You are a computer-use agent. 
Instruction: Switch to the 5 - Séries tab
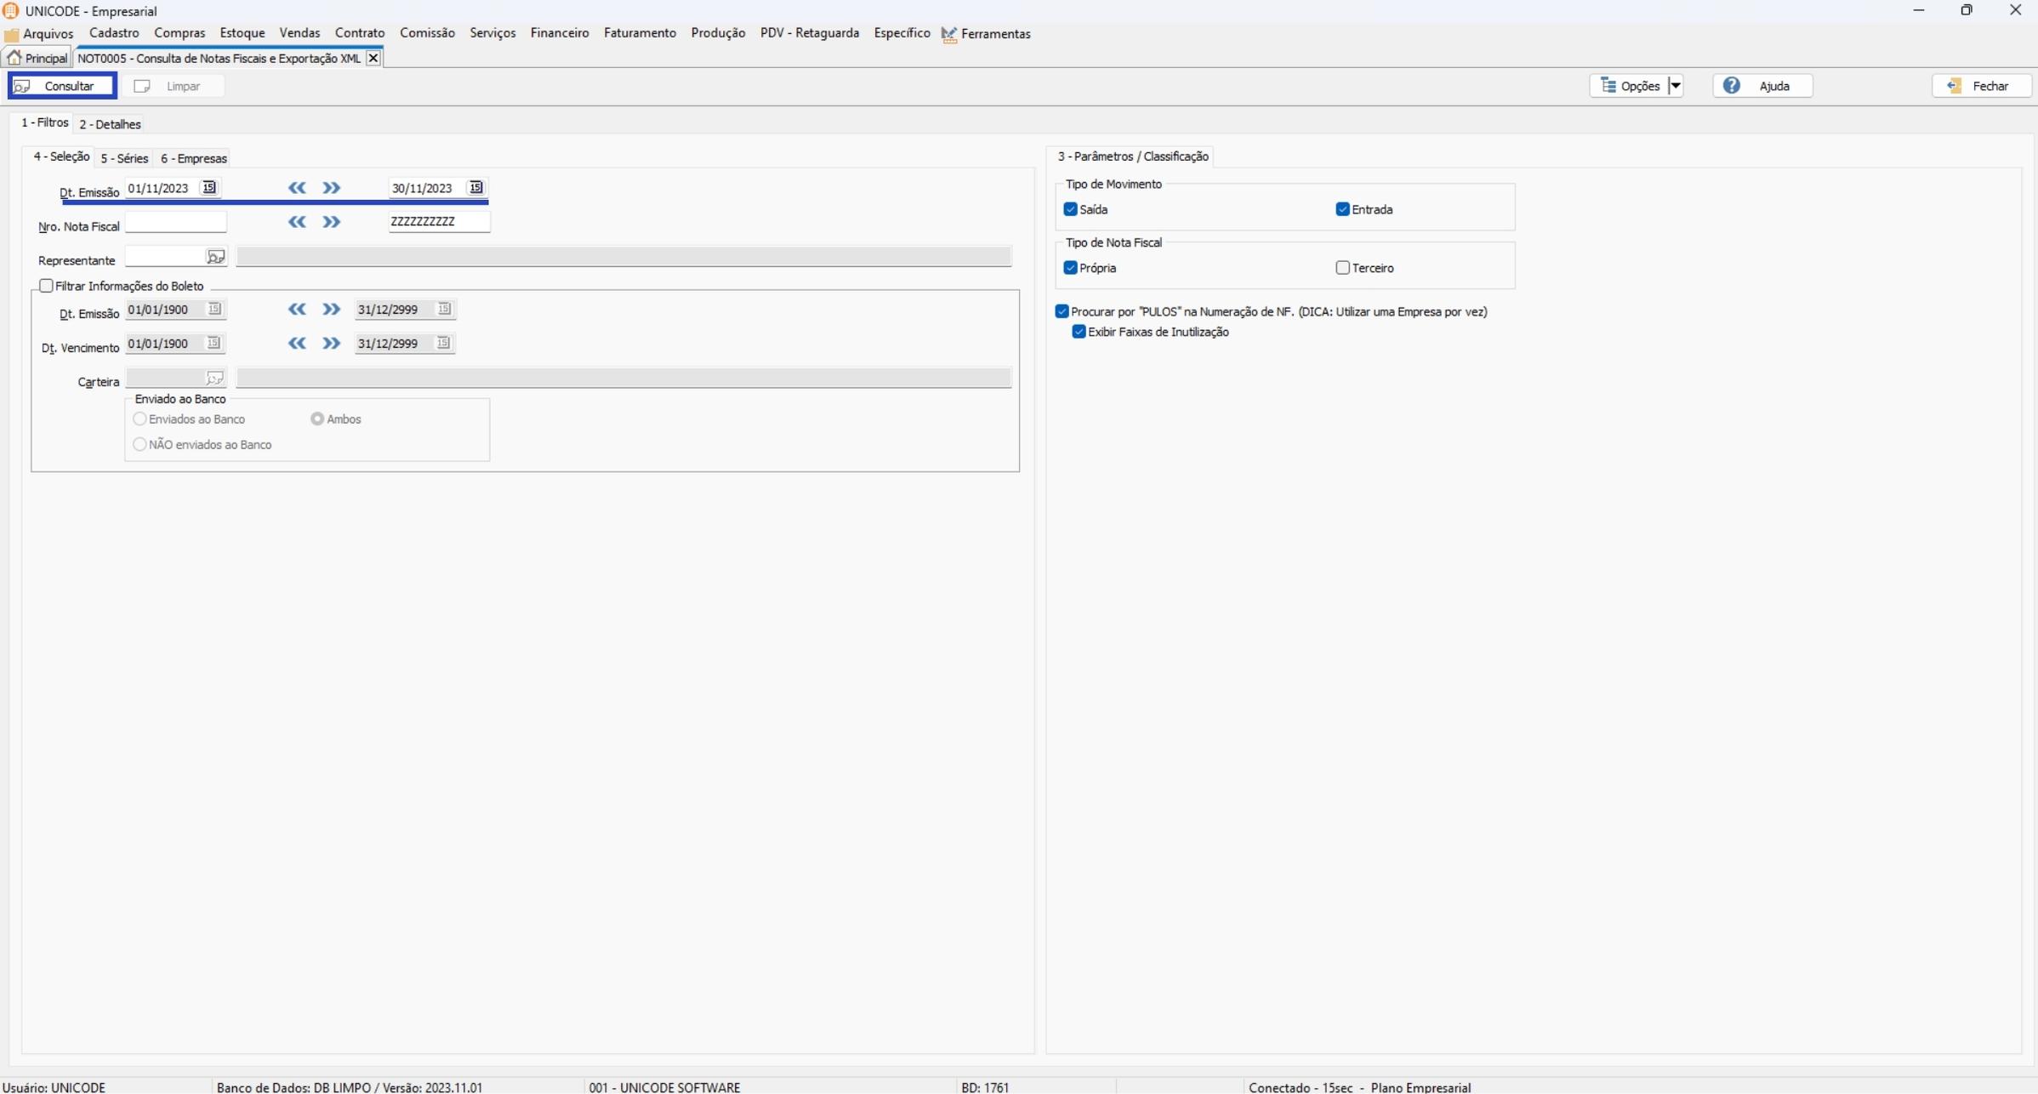[x=124, y=158]
